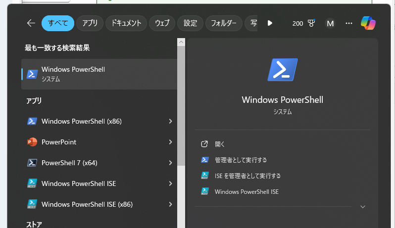Screen dimensions: 395x228
Task: Open the Windows PowerShell best match result
Action: pos(99,74)
